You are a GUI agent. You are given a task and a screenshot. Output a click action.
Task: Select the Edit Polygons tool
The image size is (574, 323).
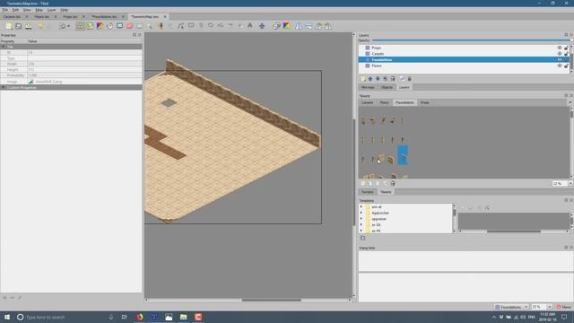pos(181,26)
